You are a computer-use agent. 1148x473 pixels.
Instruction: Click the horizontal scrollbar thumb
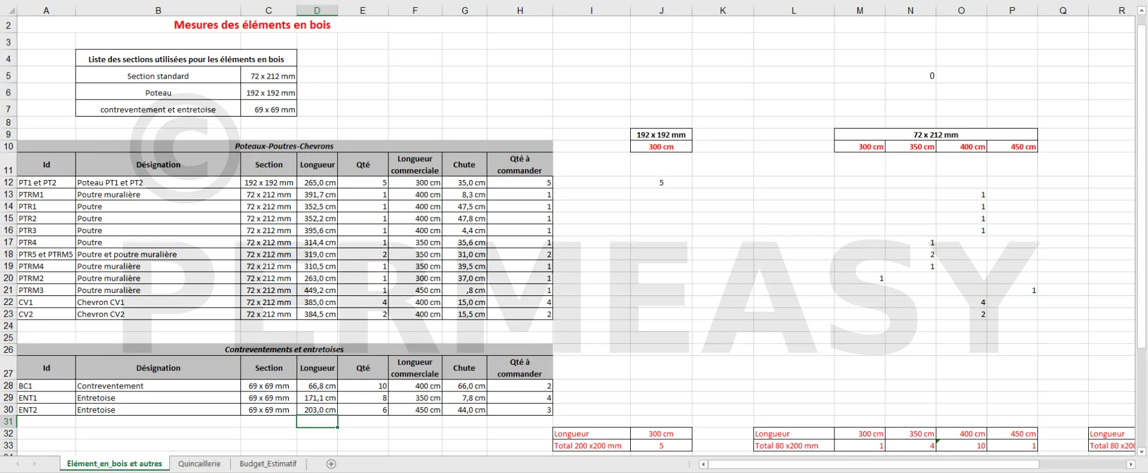[872, 465]
